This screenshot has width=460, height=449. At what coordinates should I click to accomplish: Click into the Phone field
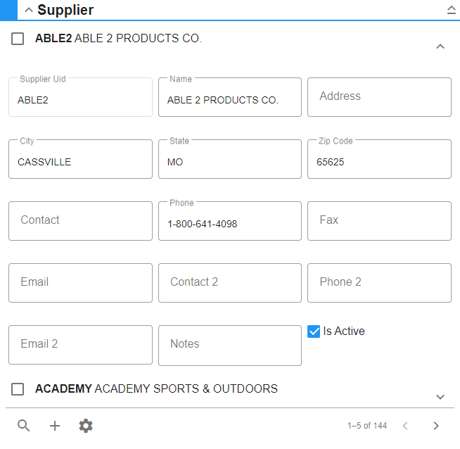click(230, 221)
